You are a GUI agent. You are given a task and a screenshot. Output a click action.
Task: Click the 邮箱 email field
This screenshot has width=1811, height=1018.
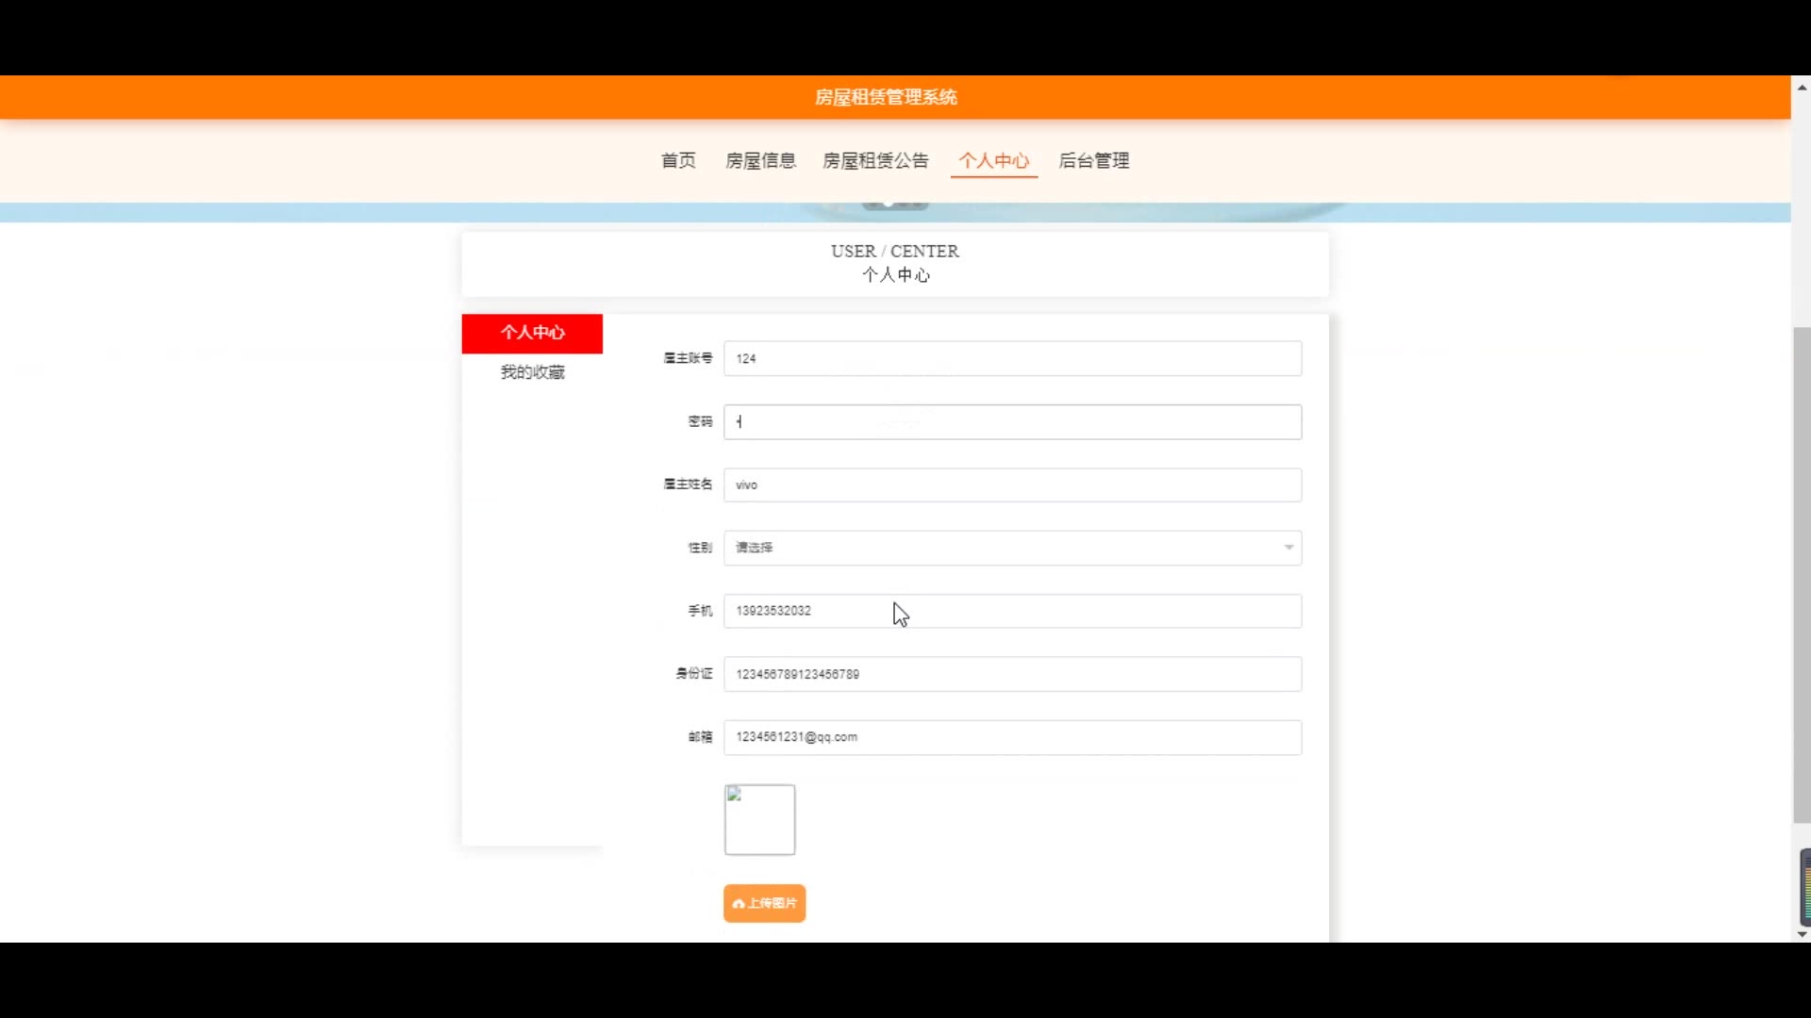1012,737
